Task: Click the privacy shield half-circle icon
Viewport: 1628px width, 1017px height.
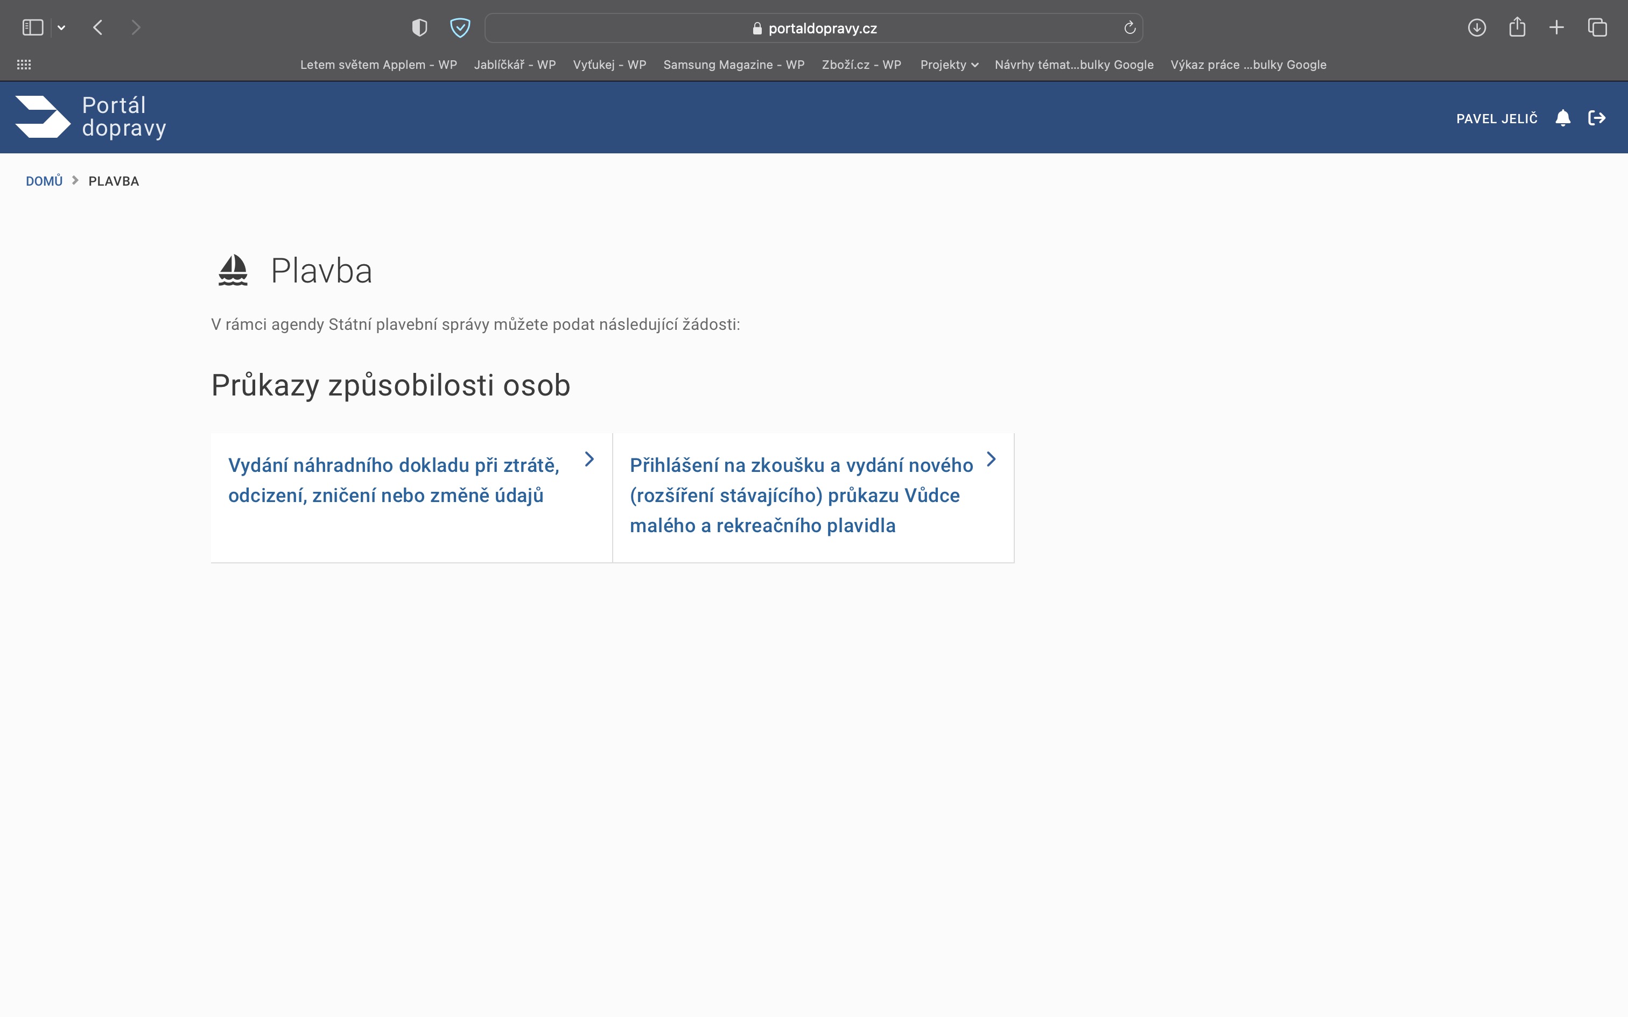Action: [x=419, y=27]
